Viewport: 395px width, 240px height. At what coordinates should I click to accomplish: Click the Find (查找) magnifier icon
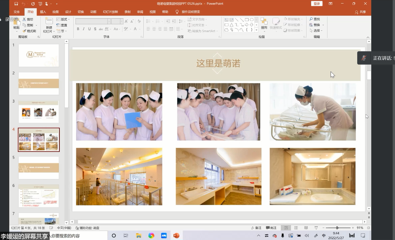point(311,19)
